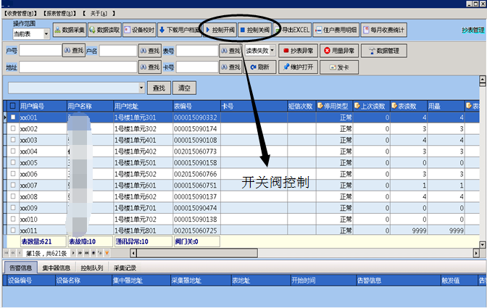The height and width of the screenshot is (308, 487).
Task: Click the 通讯异常:10 status entry
Action: (x=143, y=241)
